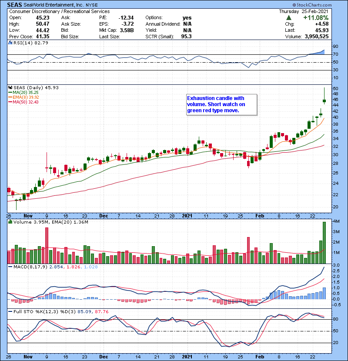Click the Exhaustion candle annotation box
This screenshot has height=361, width=348.
pyautogui.click(x=221, y=104)
